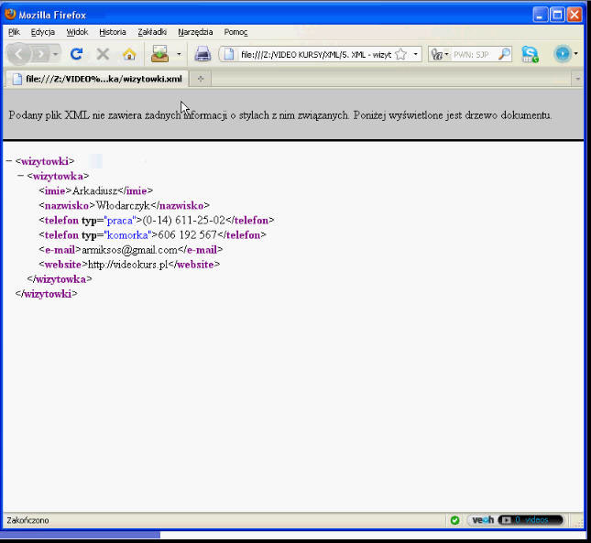
Task: Click the closing </wizytowka> tag
Action: [x=60, y=279]
